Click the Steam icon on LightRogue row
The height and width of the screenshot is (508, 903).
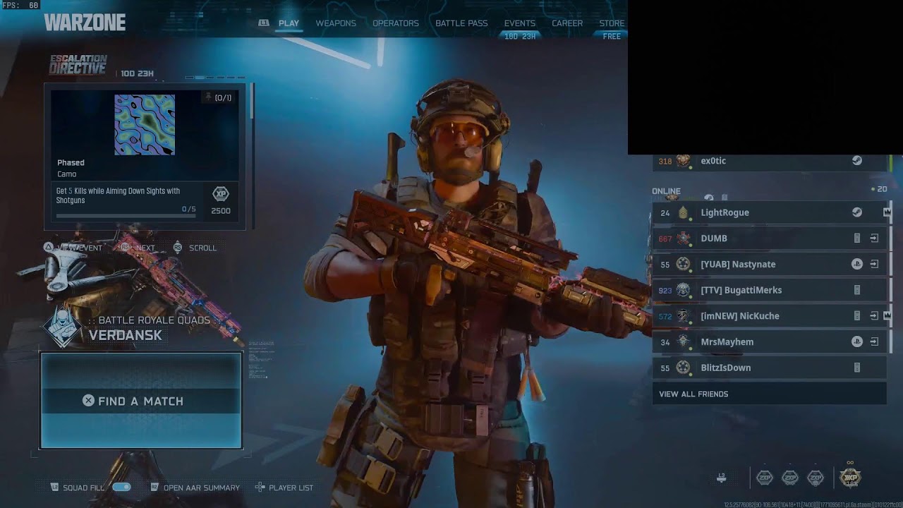[856, 212]
